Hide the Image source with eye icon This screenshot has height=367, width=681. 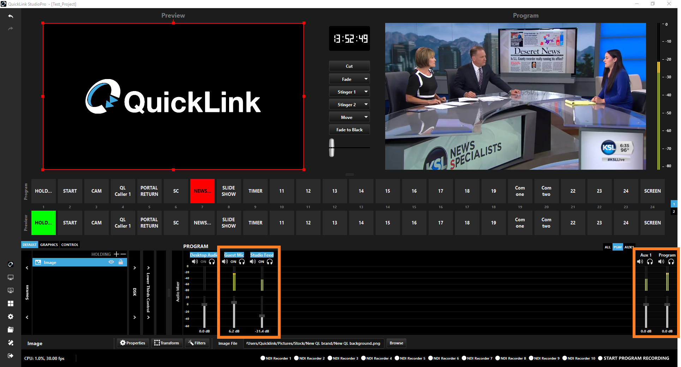111,262
